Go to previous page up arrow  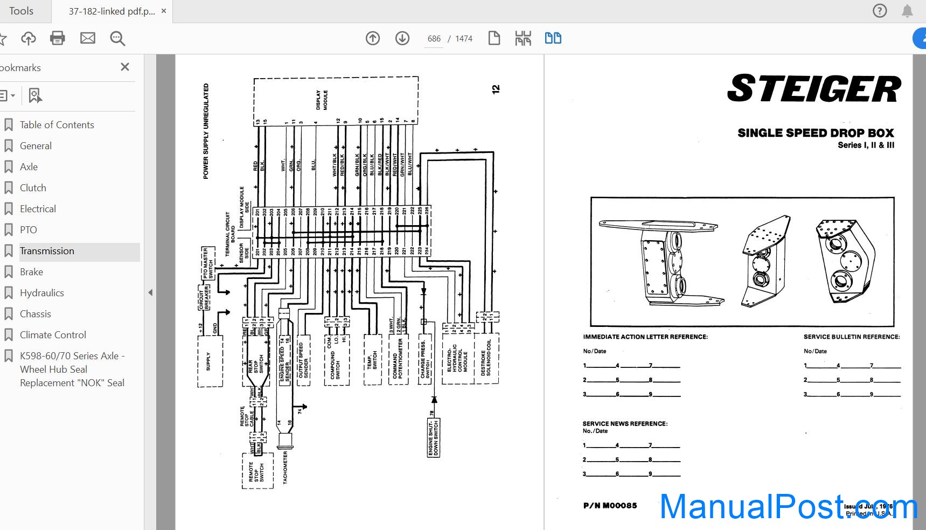(x=373, y=38)
